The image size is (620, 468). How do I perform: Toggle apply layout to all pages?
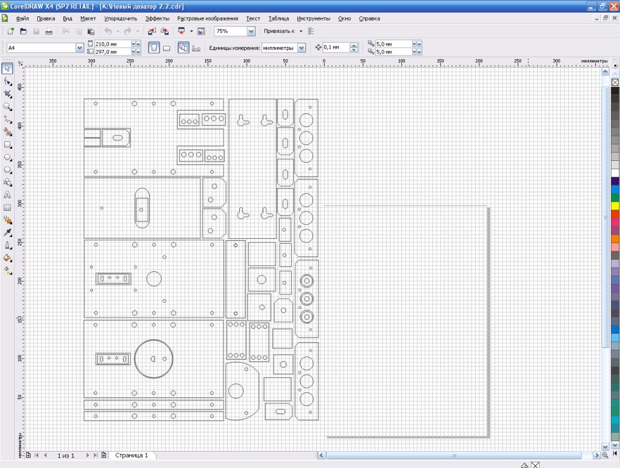[183, 48]
